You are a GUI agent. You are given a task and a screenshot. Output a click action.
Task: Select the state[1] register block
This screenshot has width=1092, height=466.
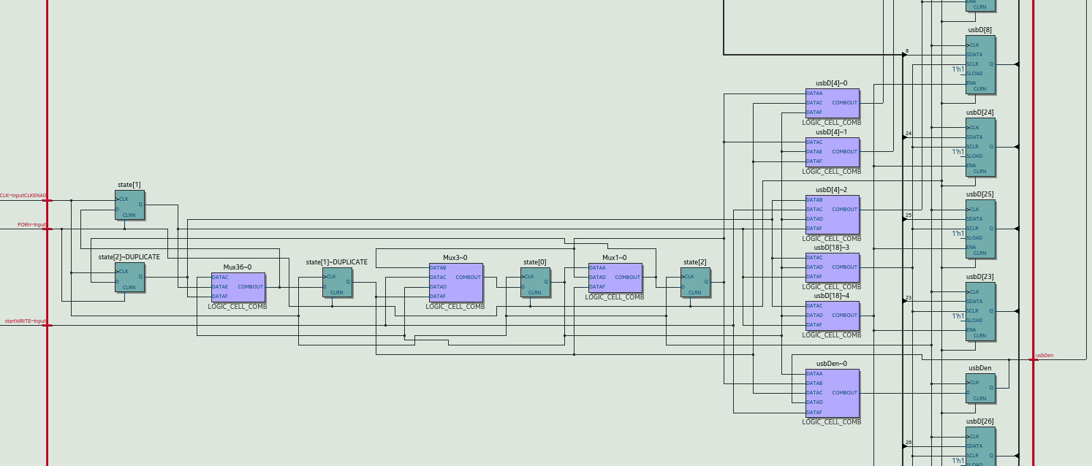click(x=129, y=205)
